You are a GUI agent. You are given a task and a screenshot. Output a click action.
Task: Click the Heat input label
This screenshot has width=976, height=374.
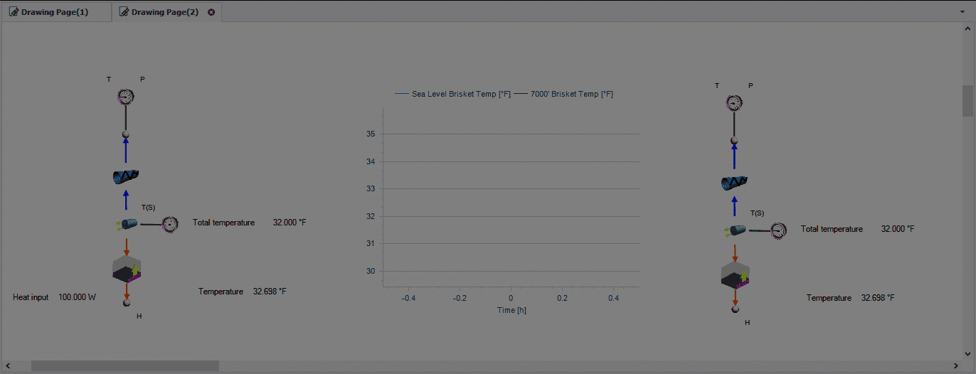point(31,297)
